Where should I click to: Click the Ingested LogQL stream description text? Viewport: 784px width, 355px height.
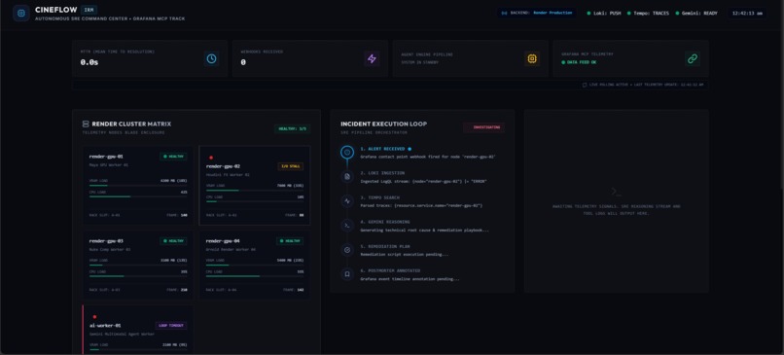[423, 181]
